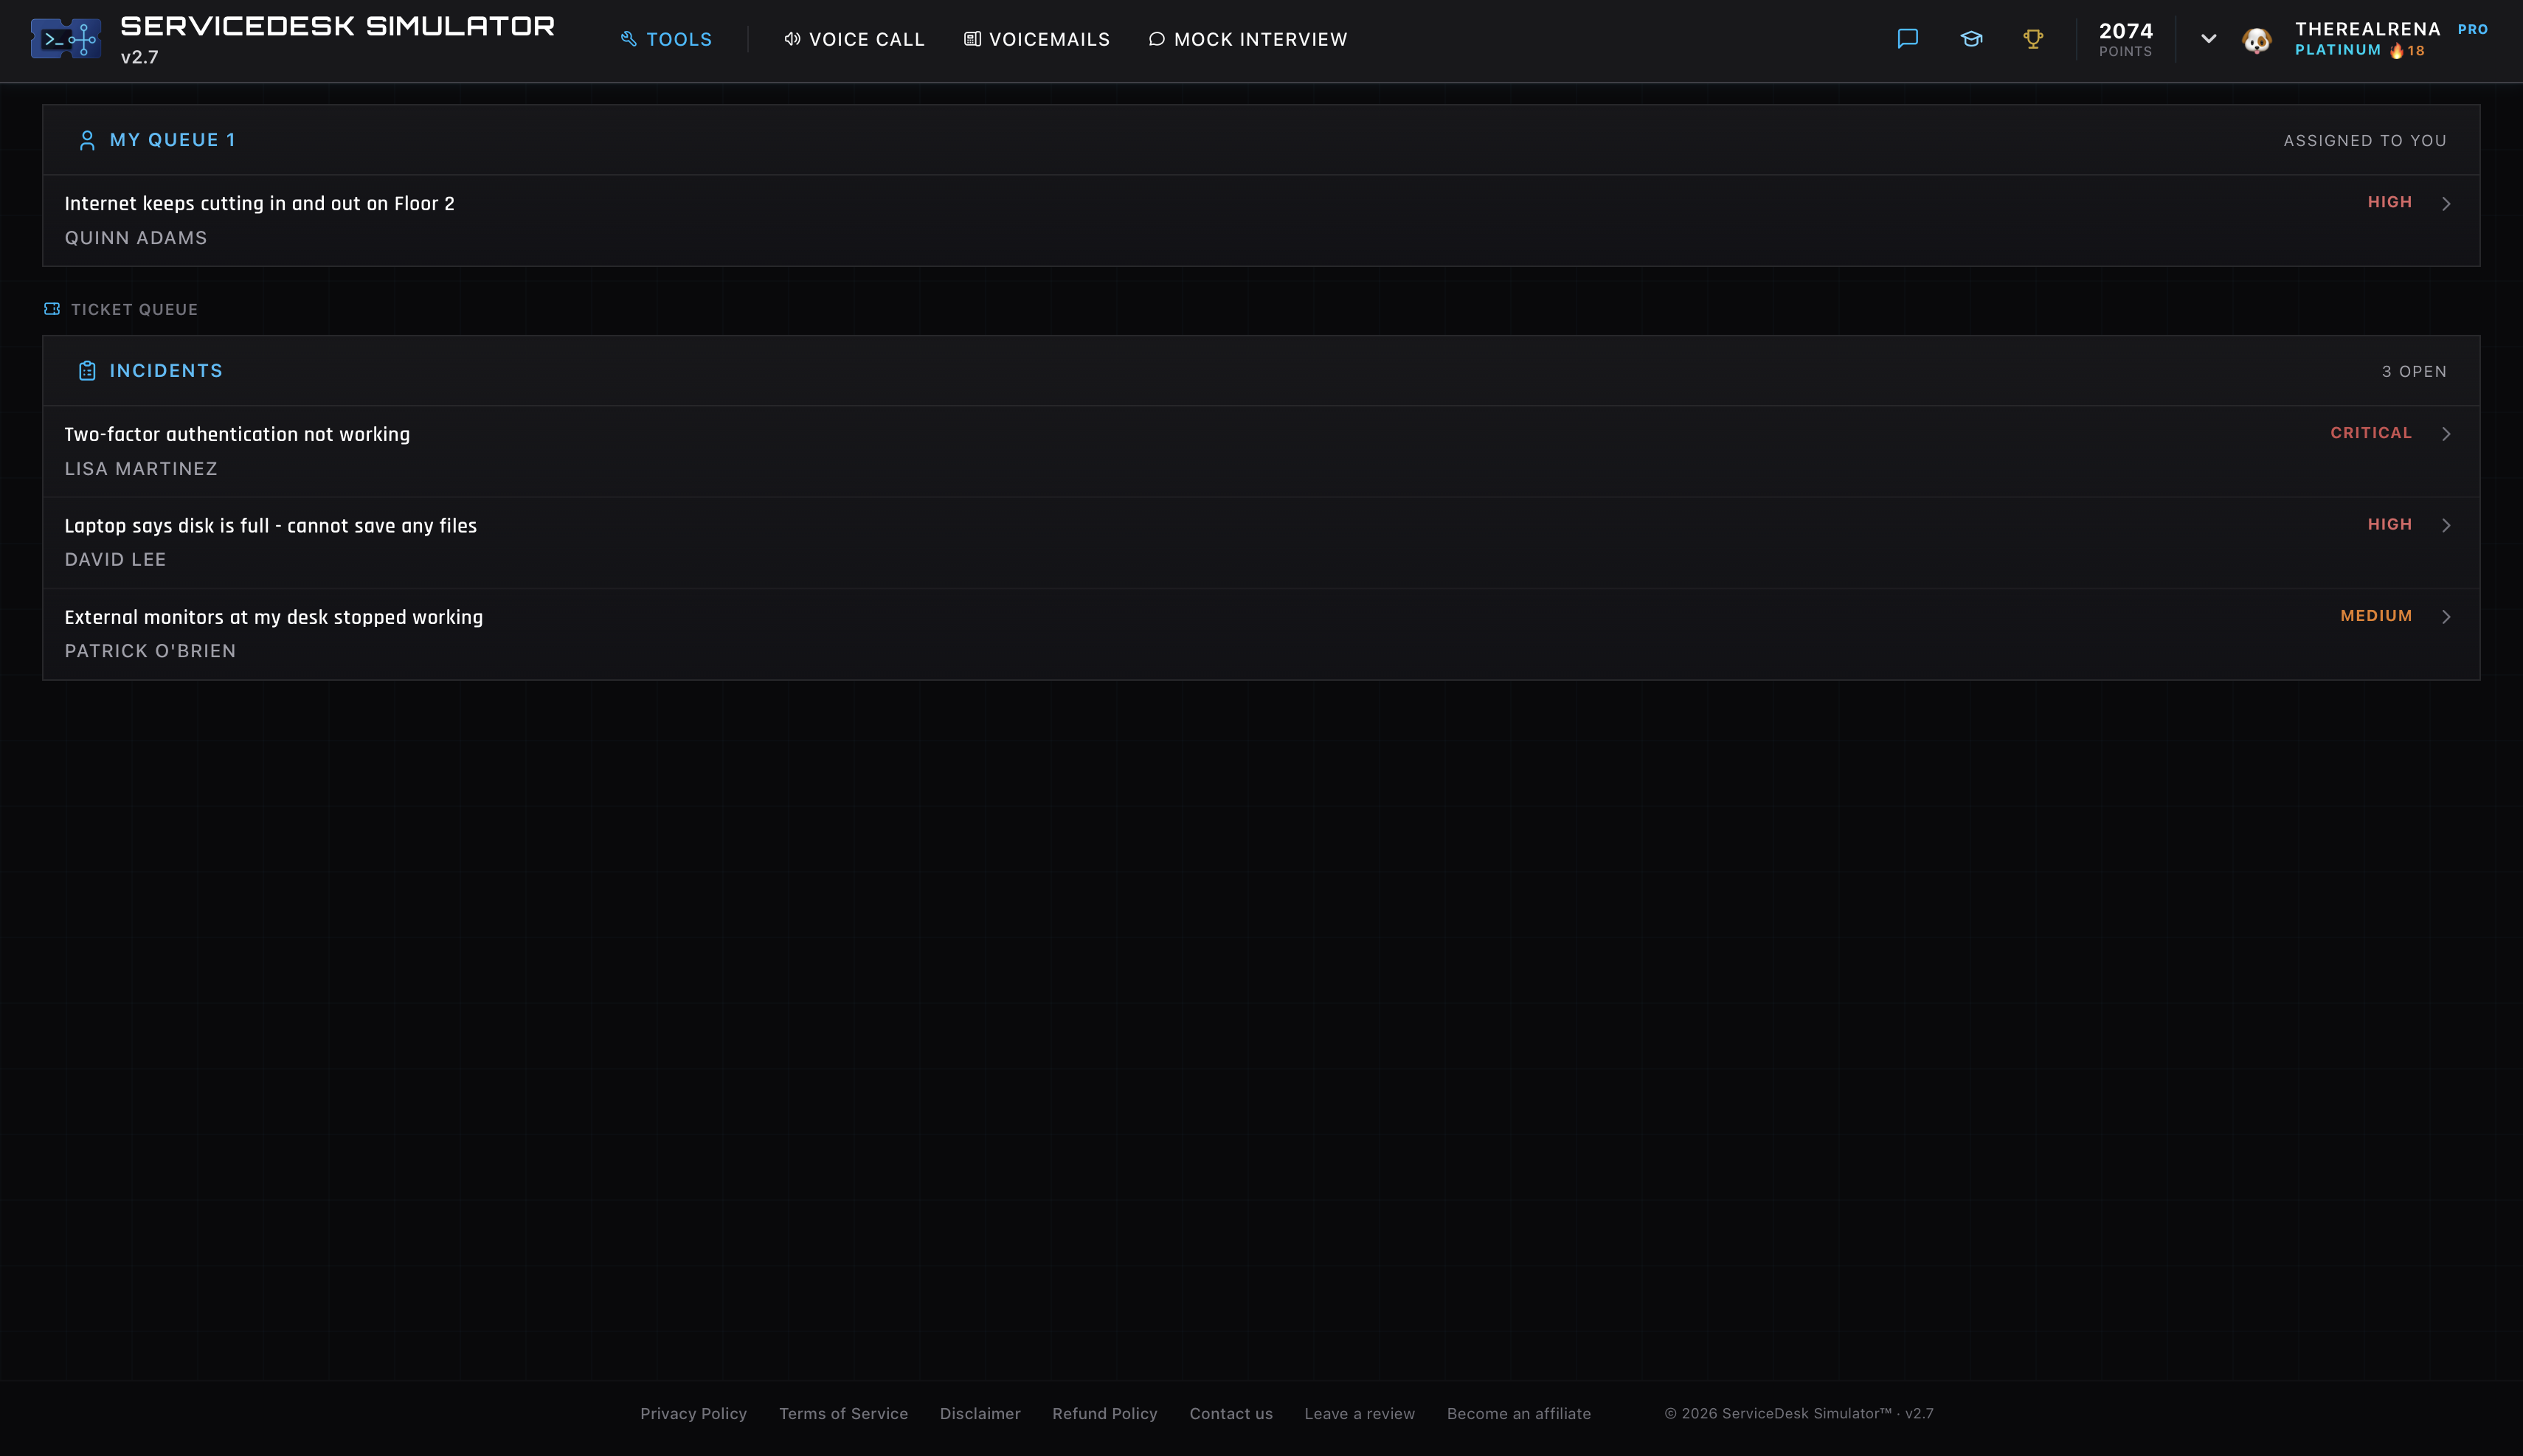This screenshot has height=1456, width=2523.
Task: Click the 3 OPEN count
Action: [2414, 371]
